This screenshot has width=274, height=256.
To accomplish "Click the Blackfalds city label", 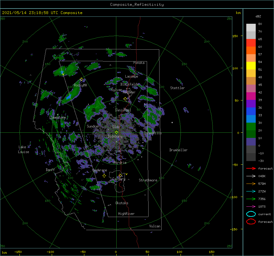I will [x=129, y=84].
